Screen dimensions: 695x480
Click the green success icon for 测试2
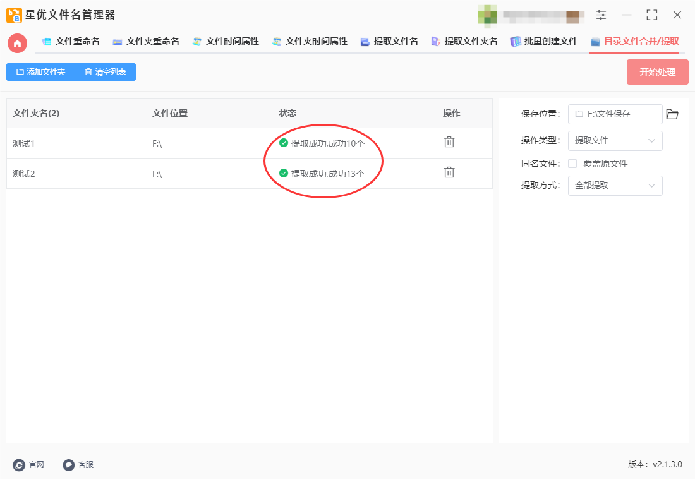(284, 173)
